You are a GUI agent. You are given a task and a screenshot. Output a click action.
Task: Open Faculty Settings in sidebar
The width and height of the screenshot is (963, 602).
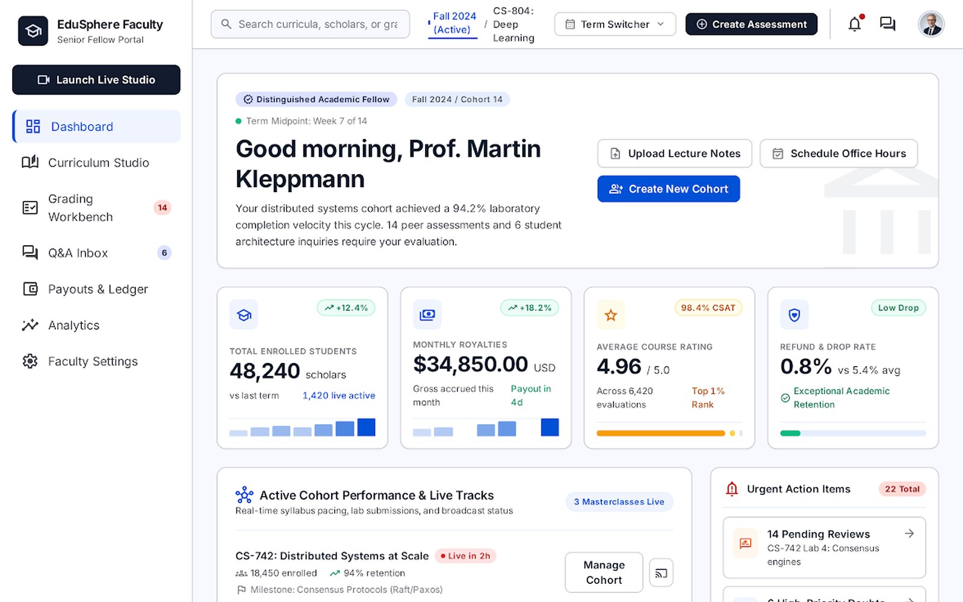(96, 361)
